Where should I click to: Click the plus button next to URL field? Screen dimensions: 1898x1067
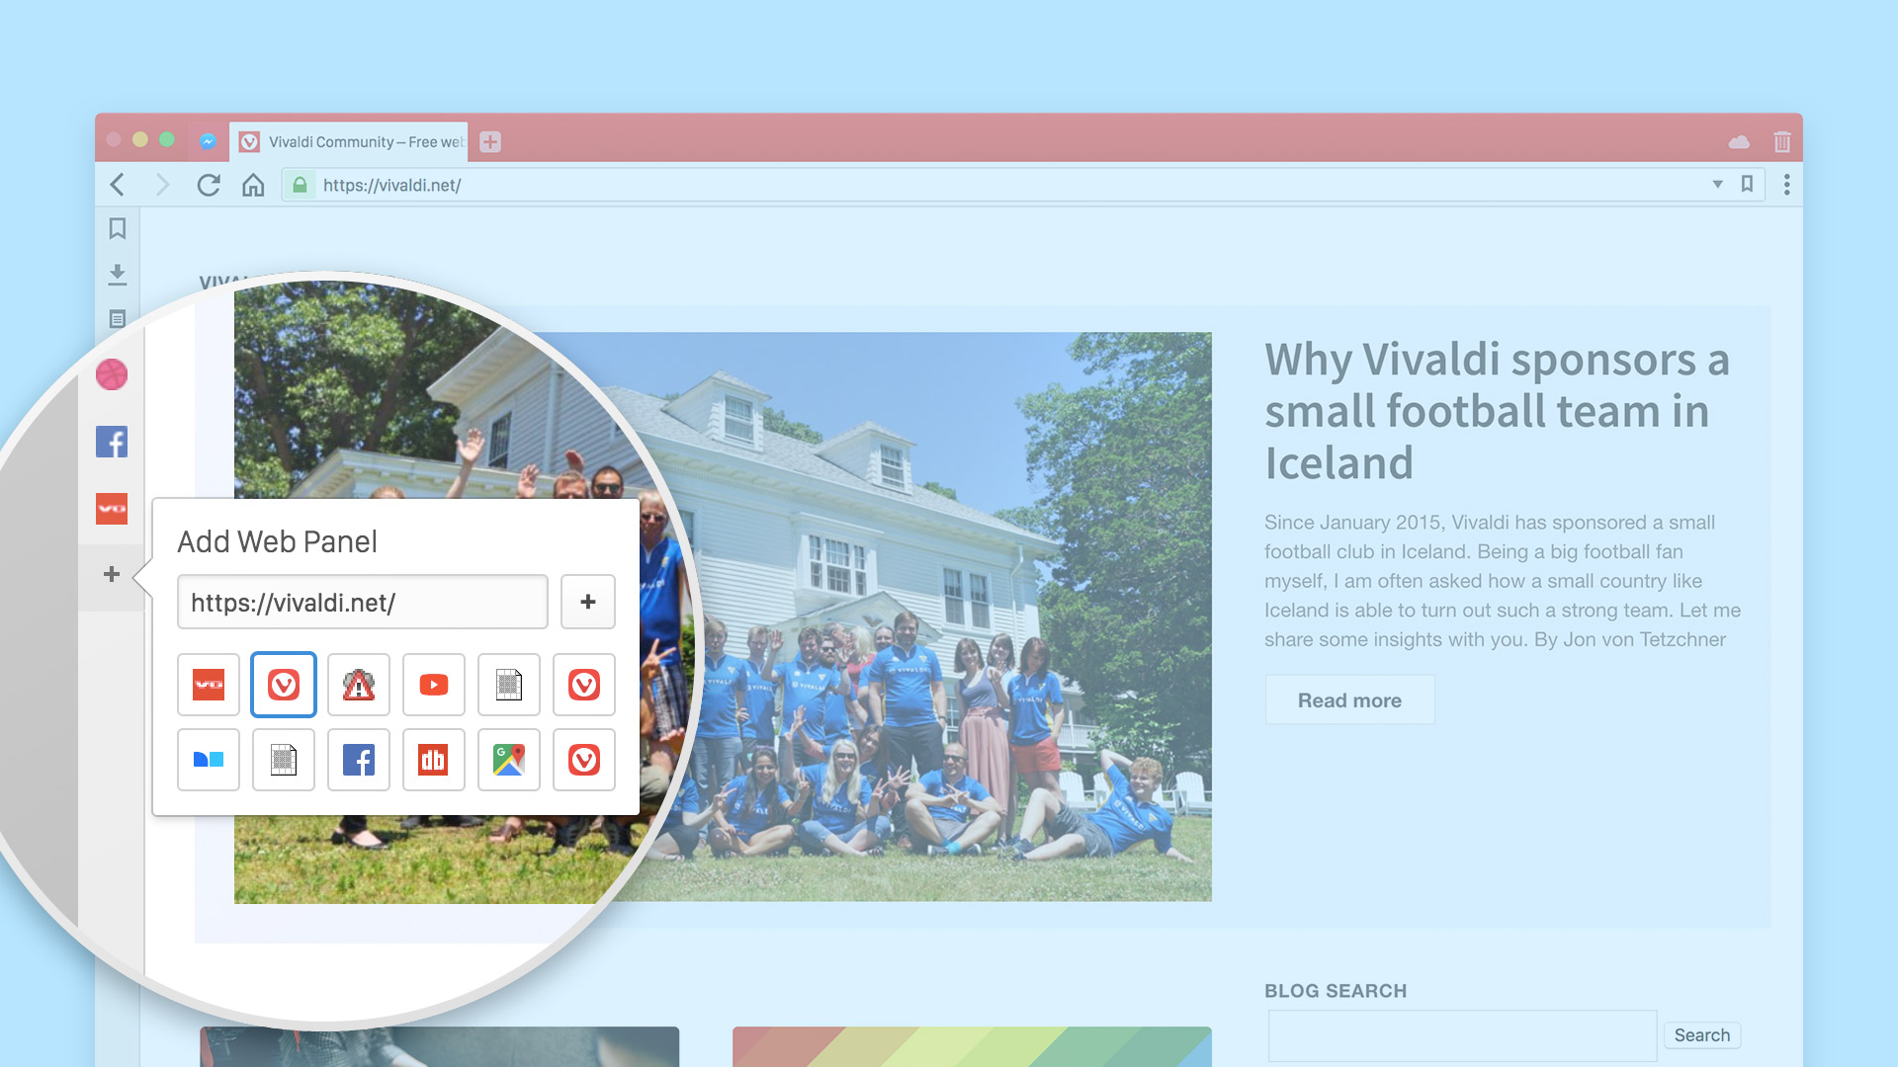click(x=586, y=601)
